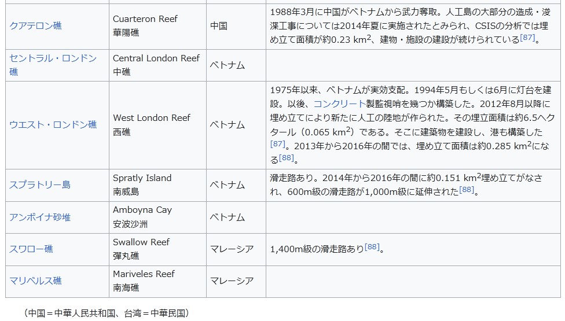Open citation [87] in the Cuarteron Reef row
565x321 pixels.
(527, 38)
